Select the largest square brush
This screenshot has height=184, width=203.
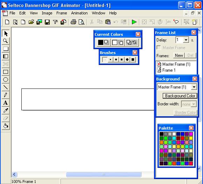[133, 60]
